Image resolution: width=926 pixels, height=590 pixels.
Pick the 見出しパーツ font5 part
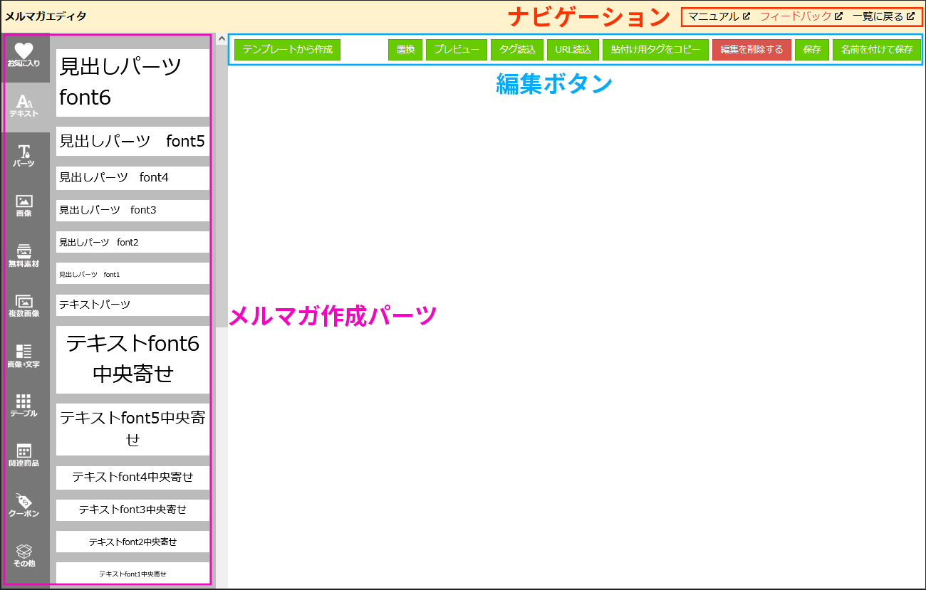click(x=132, y=141)
